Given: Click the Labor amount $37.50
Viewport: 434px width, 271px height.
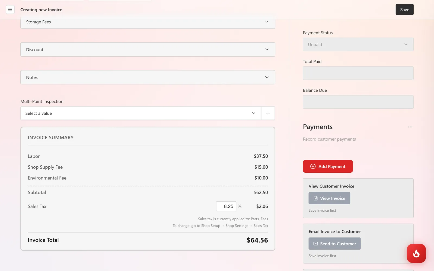Looking at the screenshot, I should tap(261, 156).
